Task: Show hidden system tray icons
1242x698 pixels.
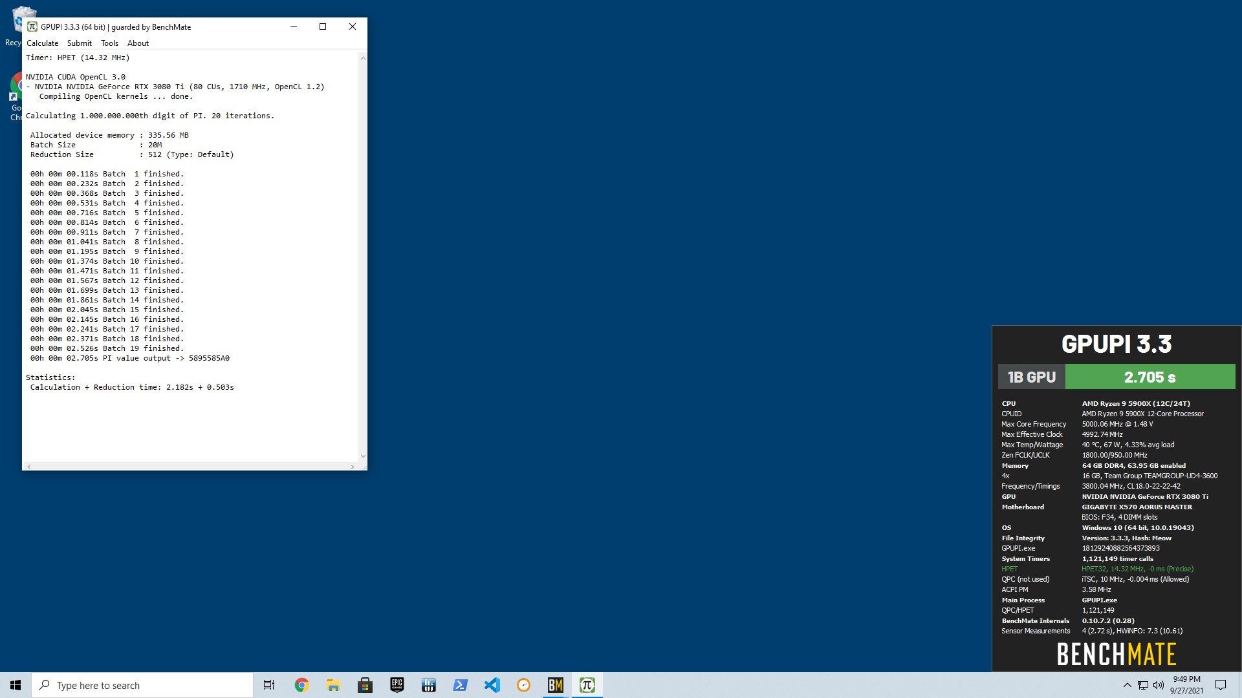Action: coord(1127,685)
